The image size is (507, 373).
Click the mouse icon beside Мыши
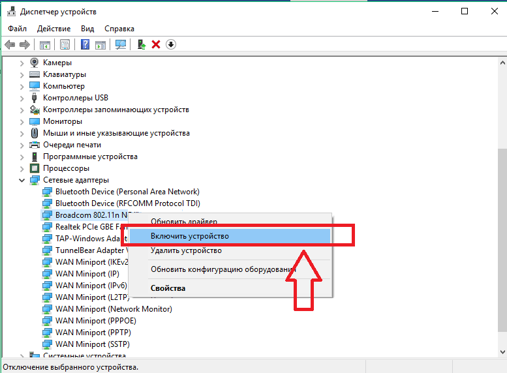coord(35,133)
